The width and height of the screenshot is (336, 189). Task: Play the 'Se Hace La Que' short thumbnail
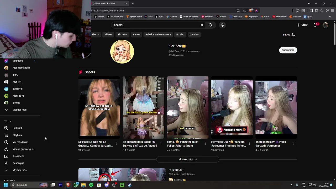pos(99,107)
